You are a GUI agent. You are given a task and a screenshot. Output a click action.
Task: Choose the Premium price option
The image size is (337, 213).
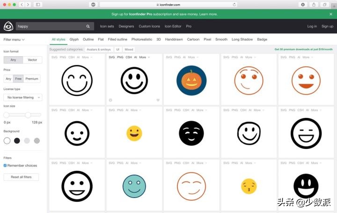click(32, 79)
